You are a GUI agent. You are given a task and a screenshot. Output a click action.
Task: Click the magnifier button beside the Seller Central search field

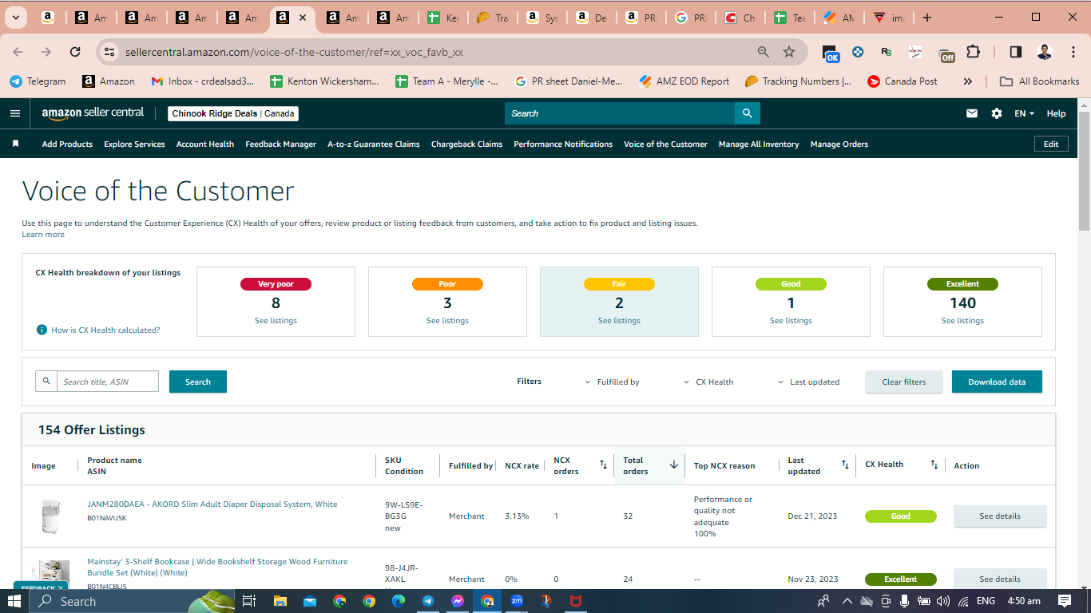(x=748, y=113)
